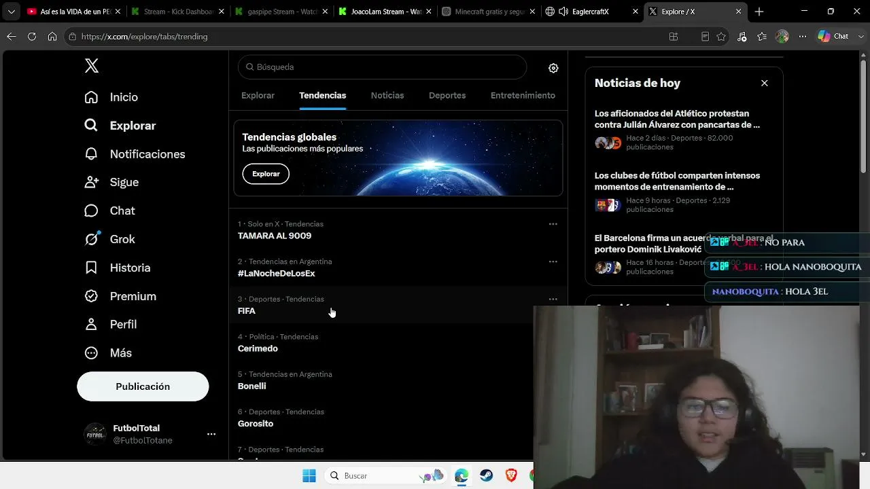The width and height of the screenshot is (870, 489).
Task: Click the X logo in the sidebar
Action: click(x=92, y=66)
